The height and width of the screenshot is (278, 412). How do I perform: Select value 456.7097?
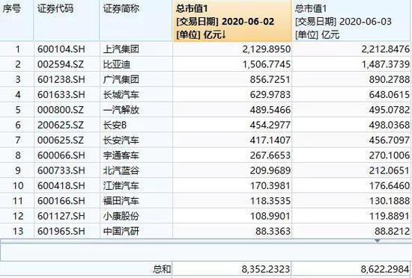pyautogui.click(x=389, y=140)
